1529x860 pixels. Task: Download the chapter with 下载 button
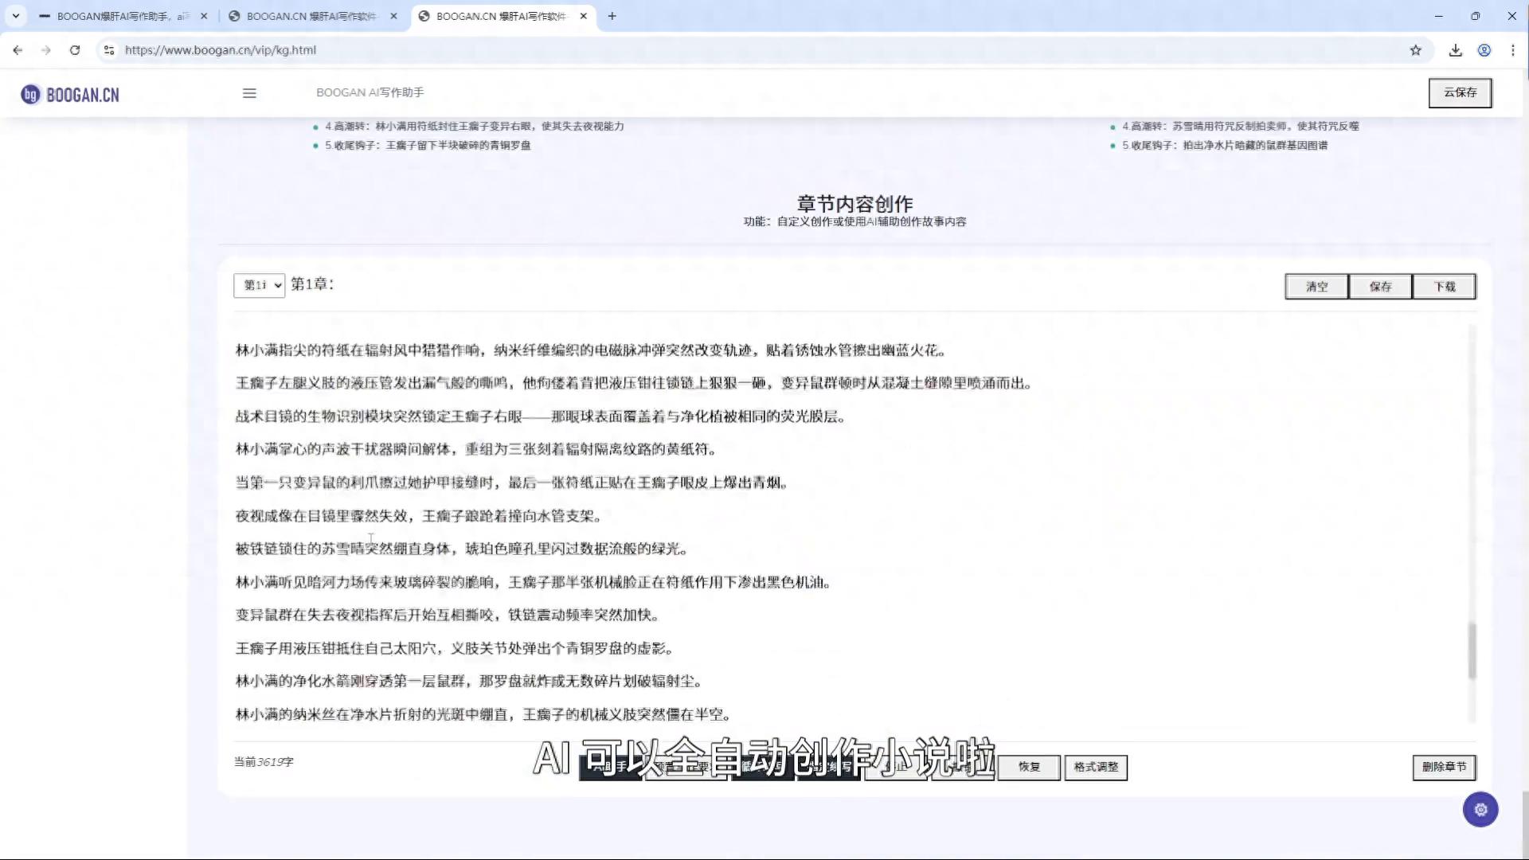1444,286
